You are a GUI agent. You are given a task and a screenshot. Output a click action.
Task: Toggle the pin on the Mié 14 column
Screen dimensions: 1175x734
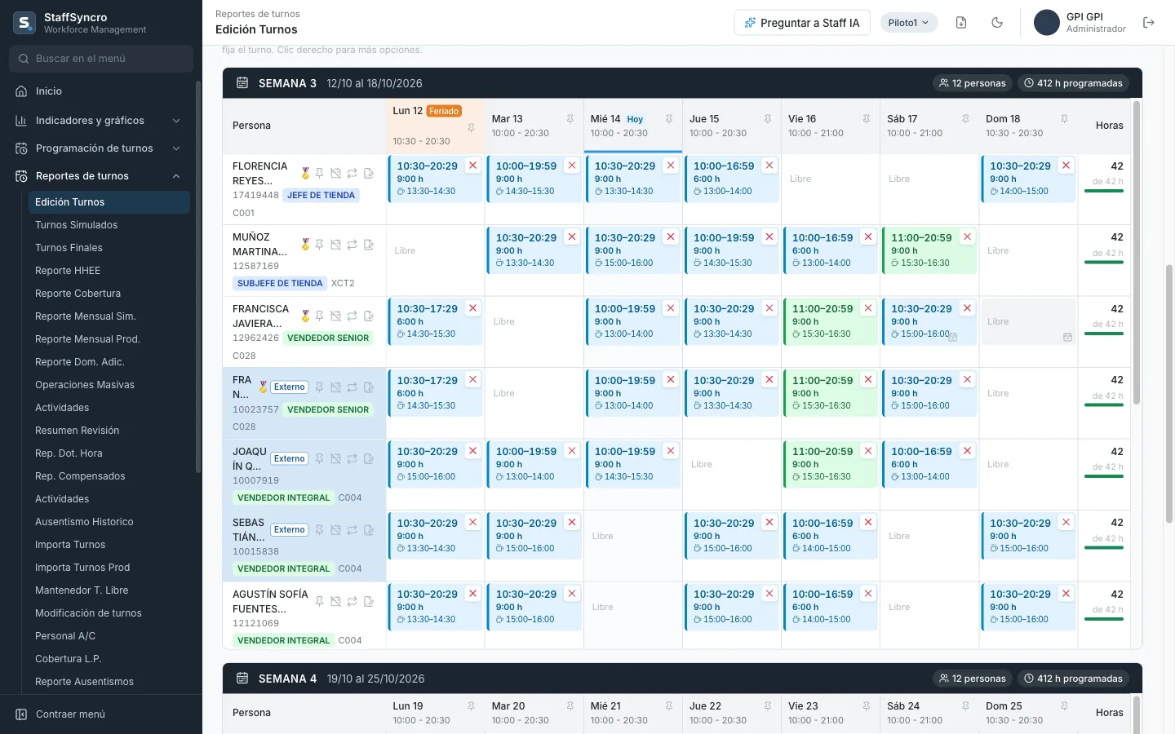click(x=669, y=119)
